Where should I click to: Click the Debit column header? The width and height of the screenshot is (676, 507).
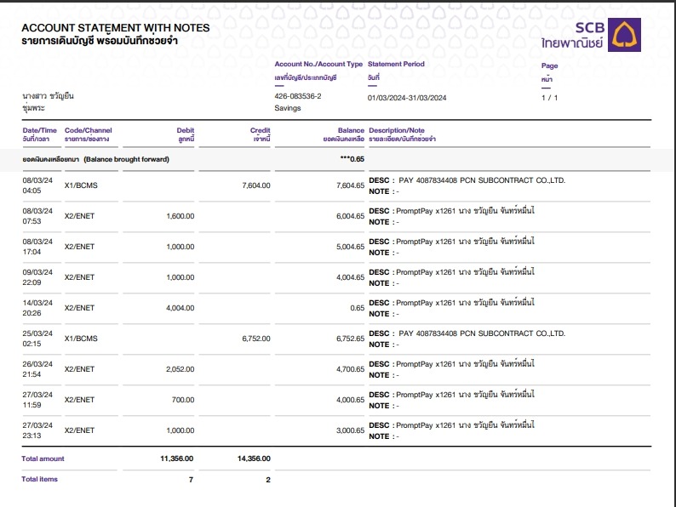(x=186, y=130)
